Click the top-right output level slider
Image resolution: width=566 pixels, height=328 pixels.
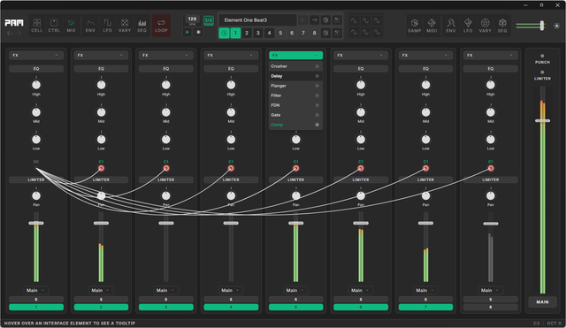[x=542, y=26]
